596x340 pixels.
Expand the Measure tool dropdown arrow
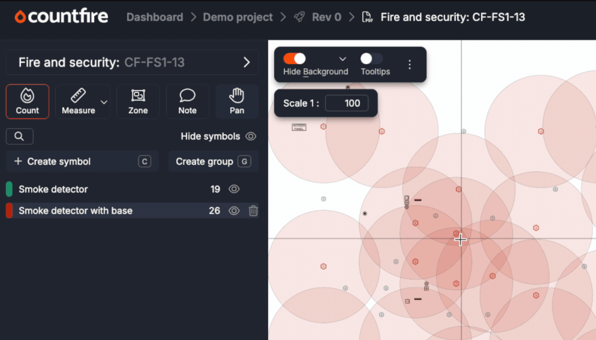(x=104, y=102)
